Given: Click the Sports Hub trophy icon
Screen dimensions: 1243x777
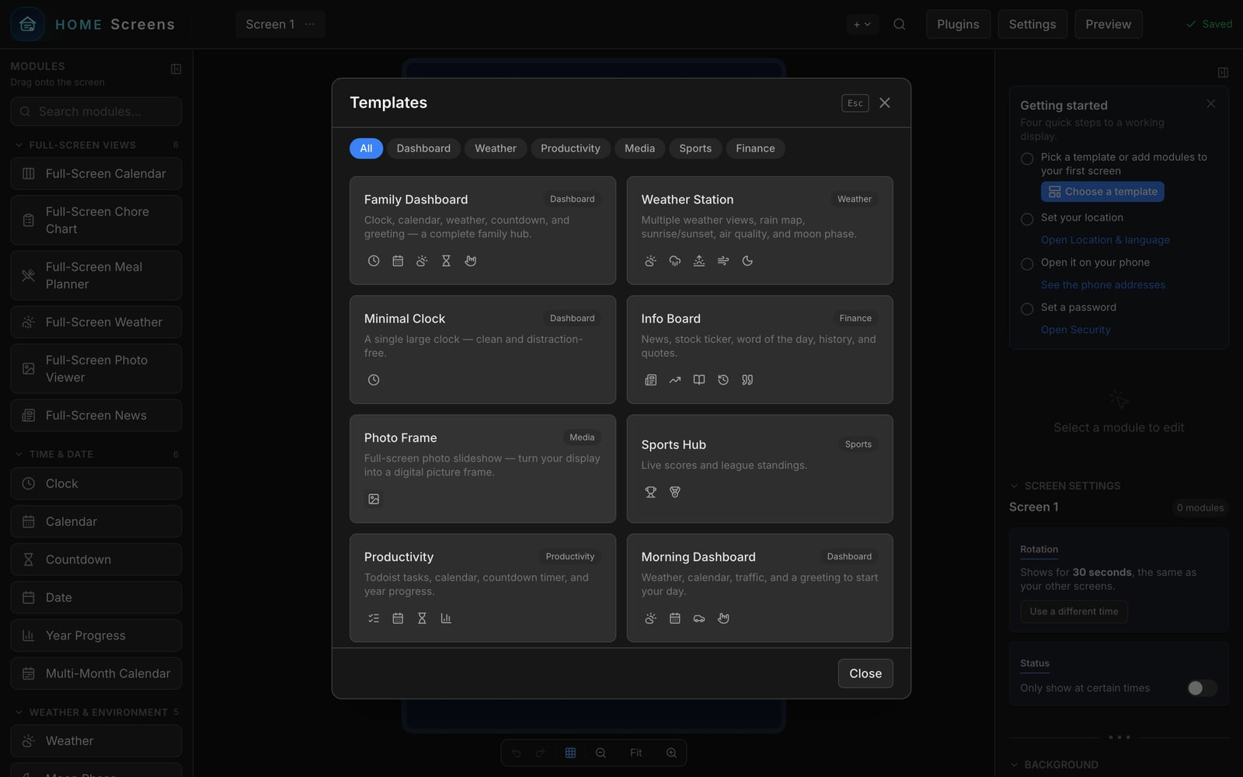Looking at the screenshot, I should coord(651,492).
